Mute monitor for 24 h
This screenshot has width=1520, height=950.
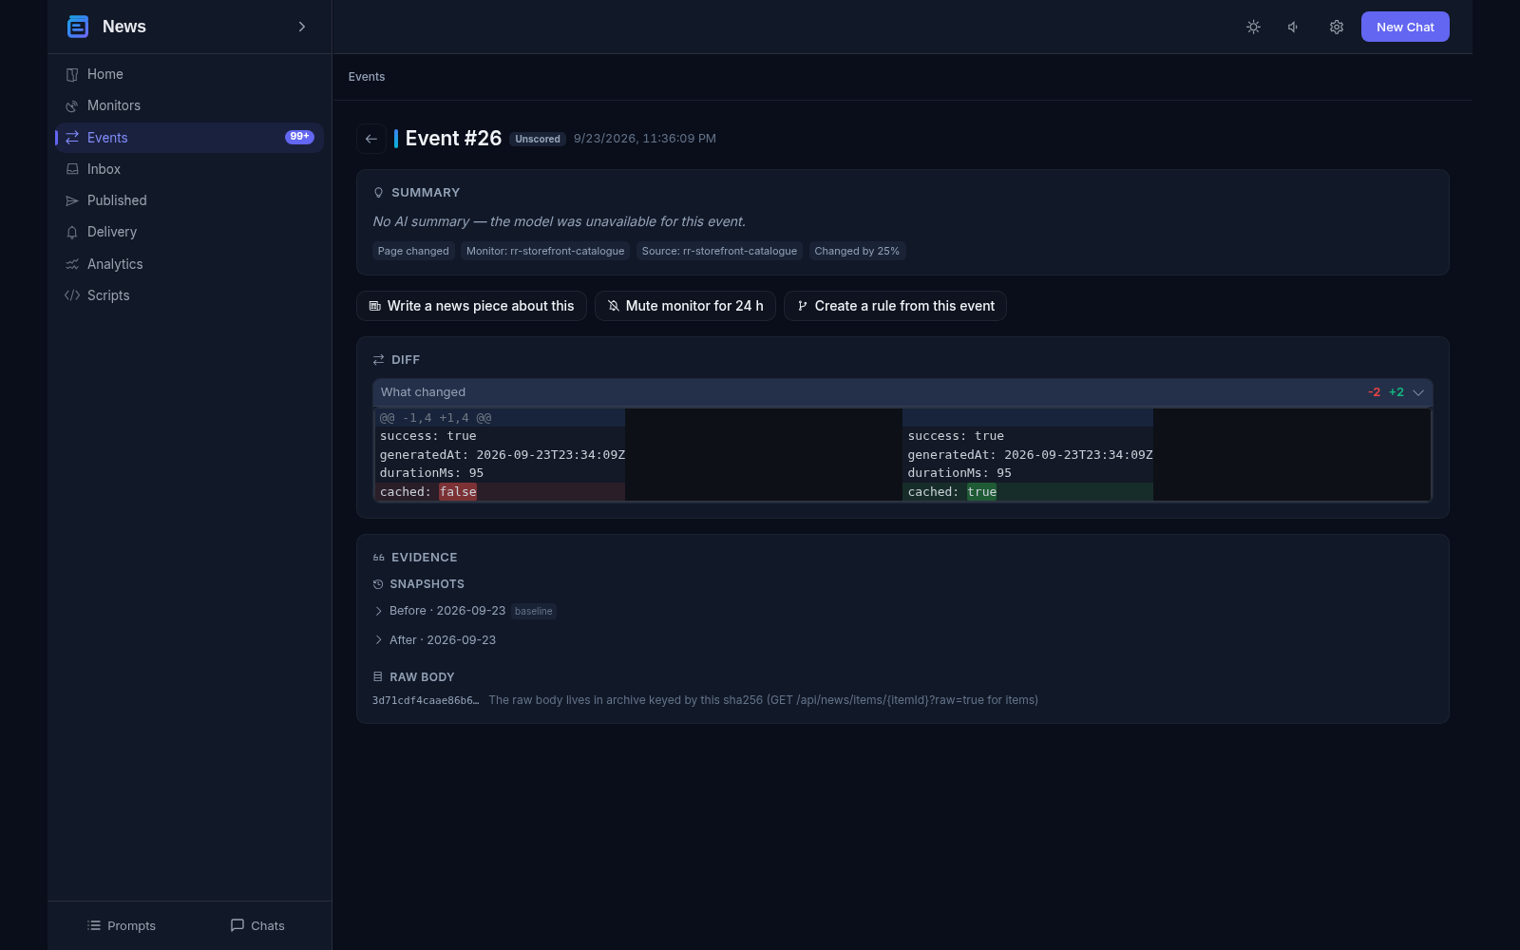click(685, 306)
